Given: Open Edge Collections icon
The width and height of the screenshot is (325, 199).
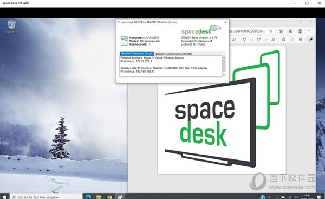Looking at the screenshot, I should tap(290, 31).
